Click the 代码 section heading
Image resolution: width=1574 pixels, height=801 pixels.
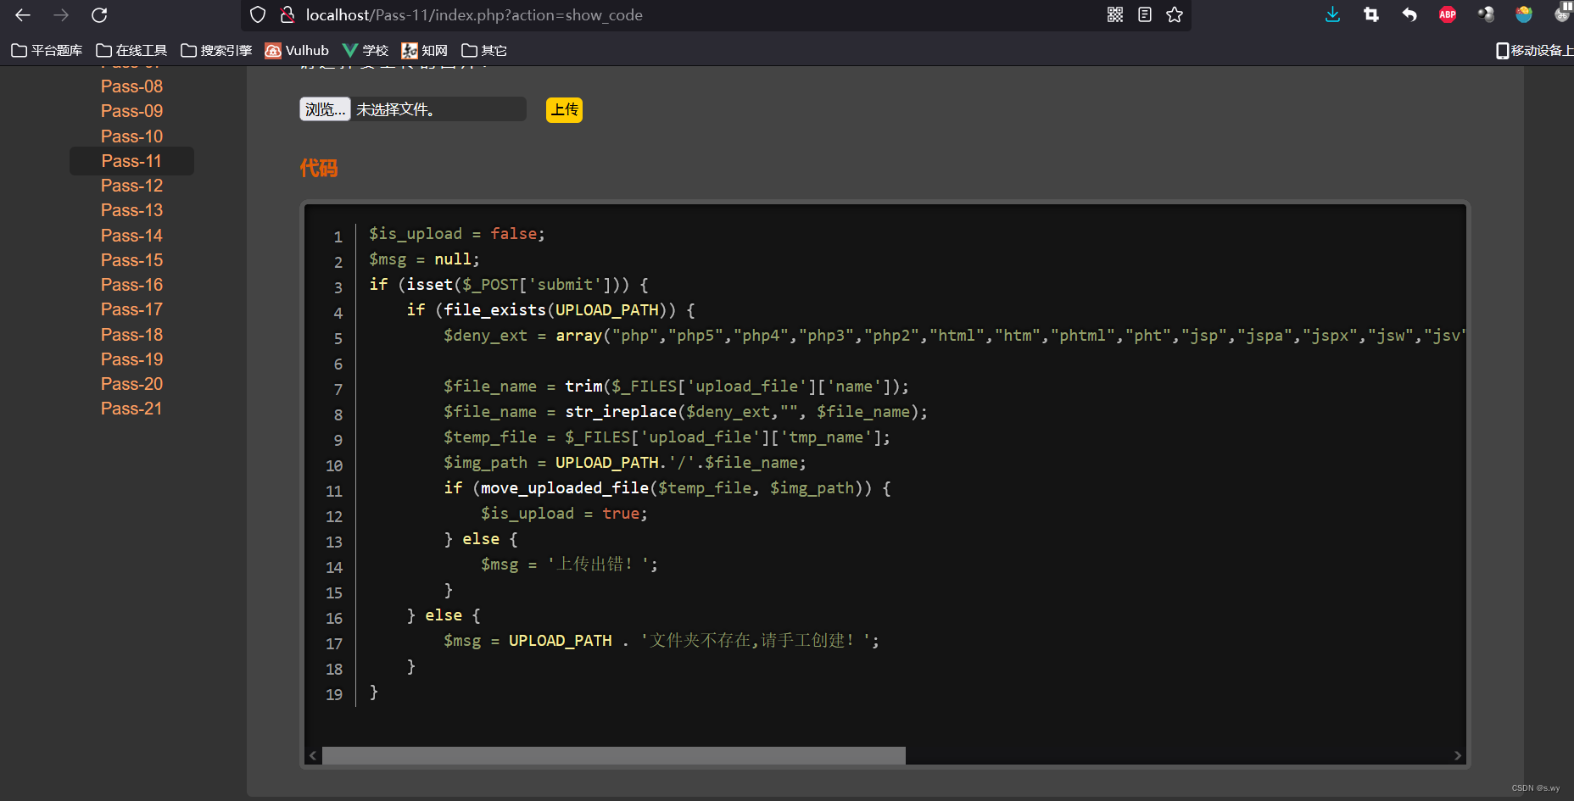[319, 168]
